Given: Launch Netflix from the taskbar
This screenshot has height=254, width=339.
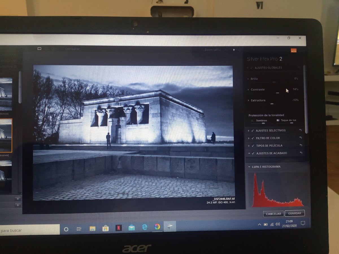Looking at the screenshot, I should pos(119,228).
